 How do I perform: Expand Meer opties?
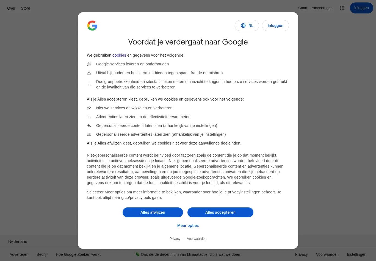coord(188,226)
